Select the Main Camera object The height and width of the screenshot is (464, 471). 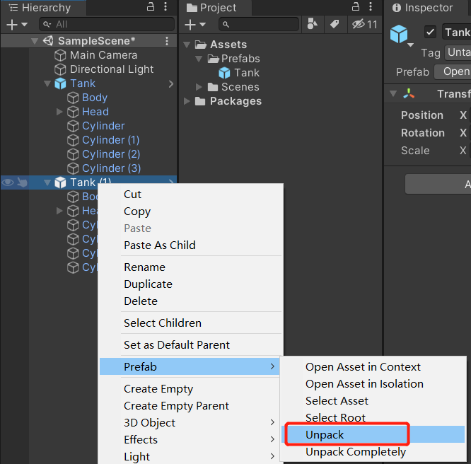[x=103, y=55]
